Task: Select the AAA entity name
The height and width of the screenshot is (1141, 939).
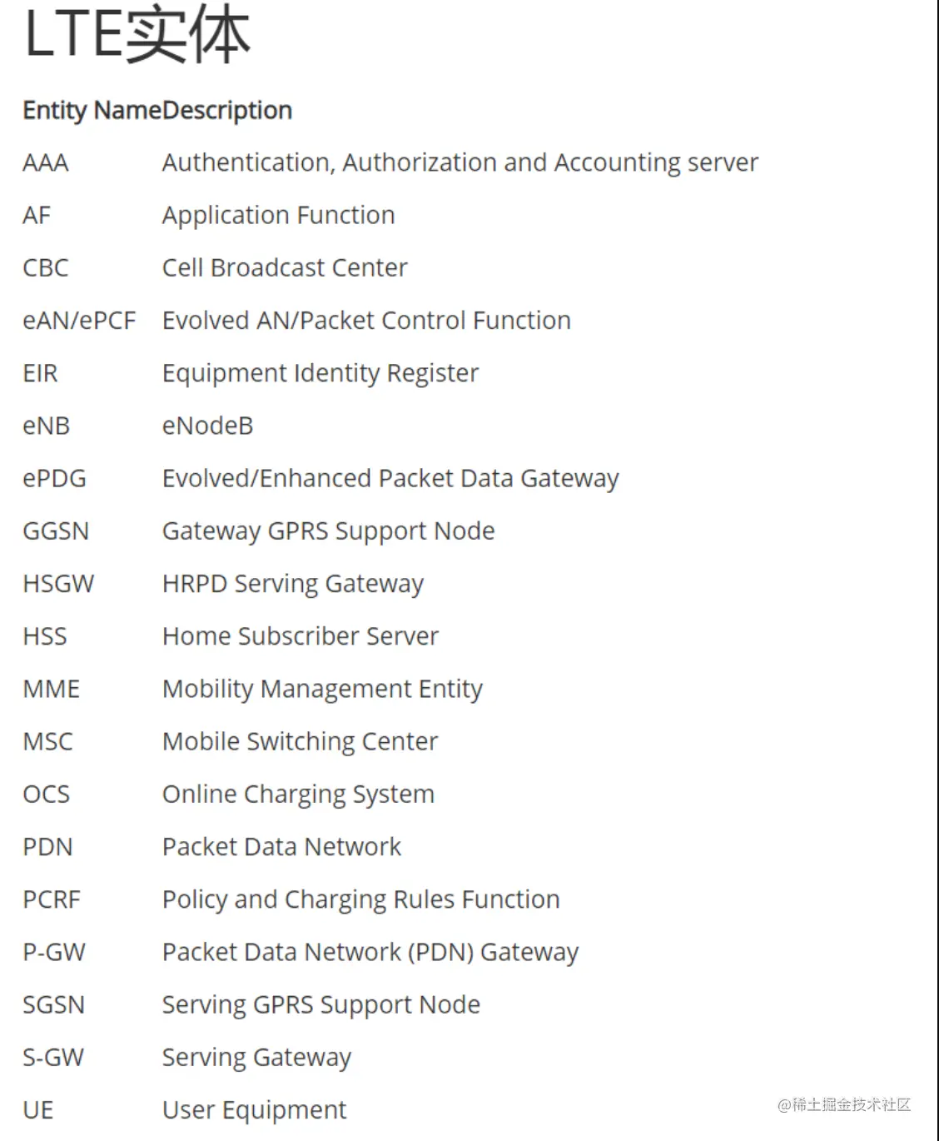Action: coord(46,162)
